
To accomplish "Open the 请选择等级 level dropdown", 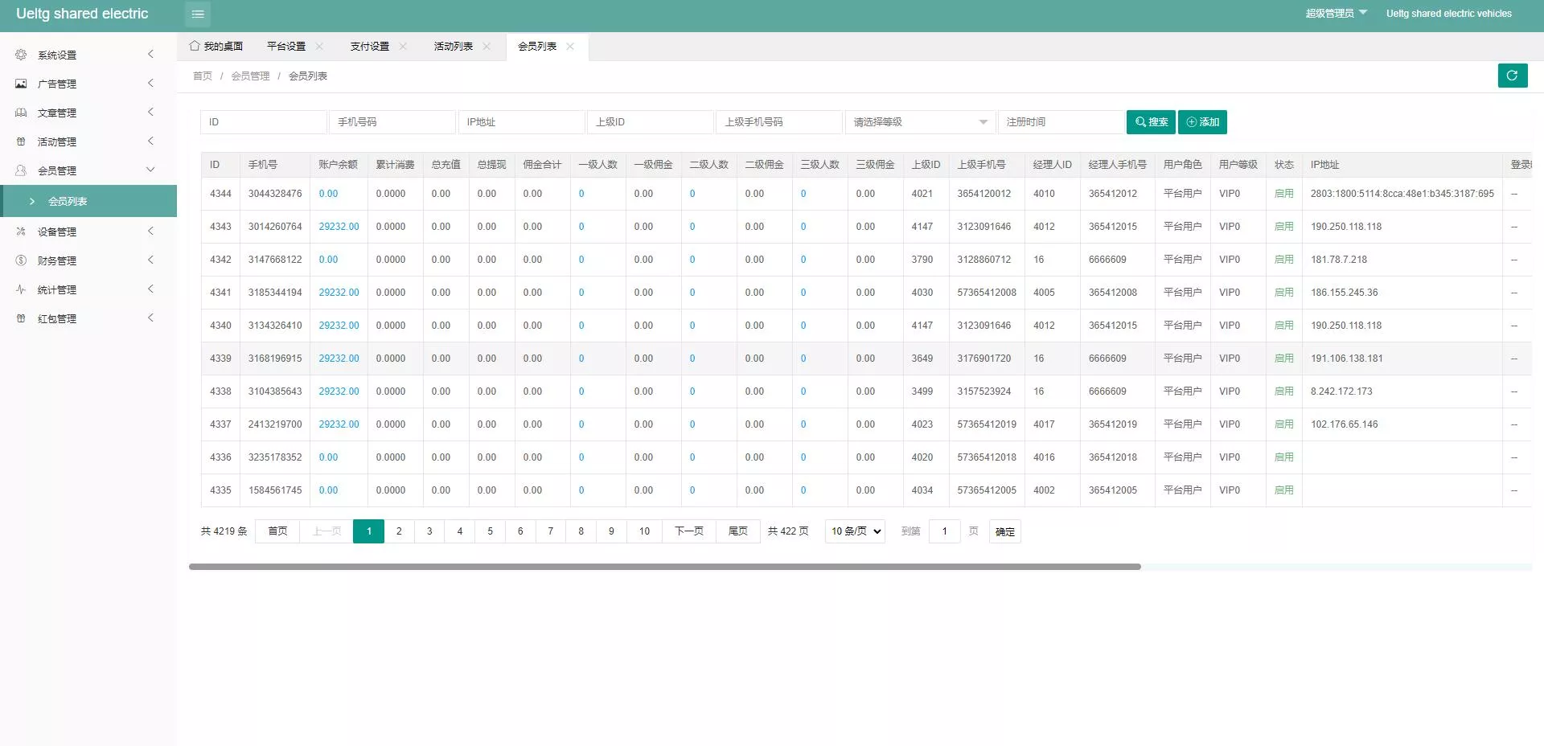I will (x=920, y=122).
